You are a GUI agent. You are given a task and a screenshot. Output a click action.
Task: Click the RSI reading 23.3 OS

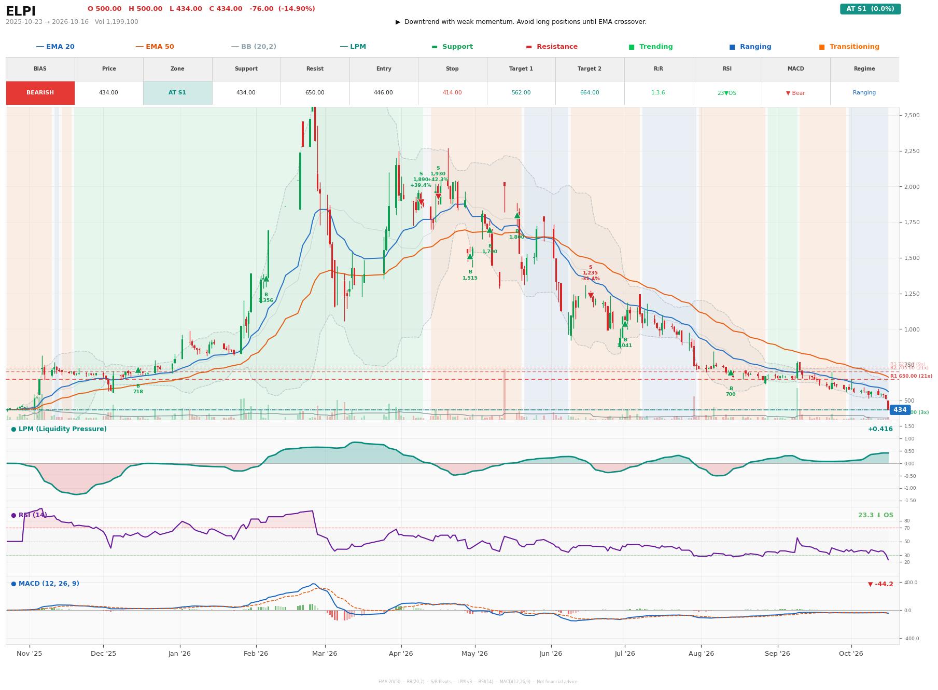tap(876, 515)
